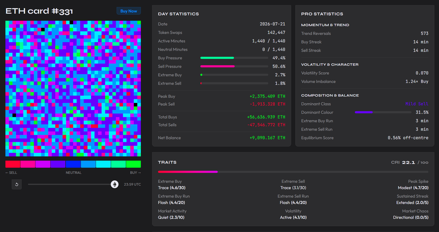The height and width of the screenshot is (232, 439).
Task: Click the BUY → legend label
Action: click(x=135, y=173)
